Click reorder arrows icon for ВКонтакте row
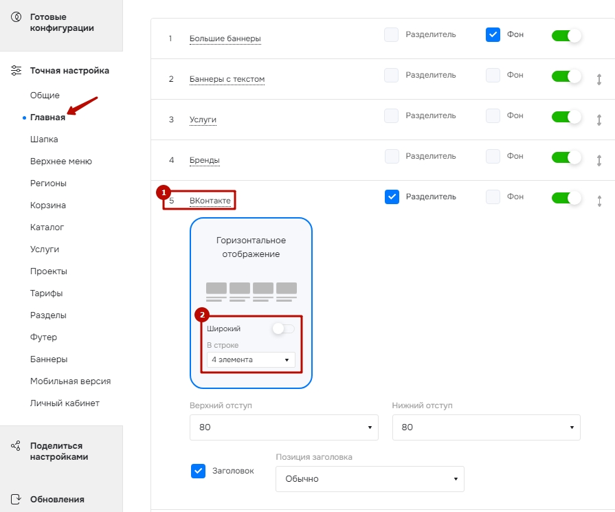The height and width of the screenshot is (512, 615). coord(599,201)
